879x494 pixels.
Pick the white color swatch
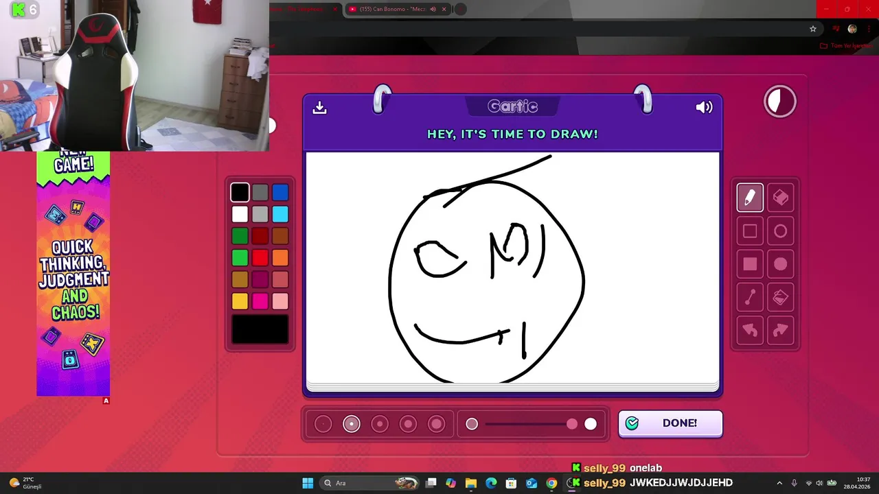coord(240,214)
